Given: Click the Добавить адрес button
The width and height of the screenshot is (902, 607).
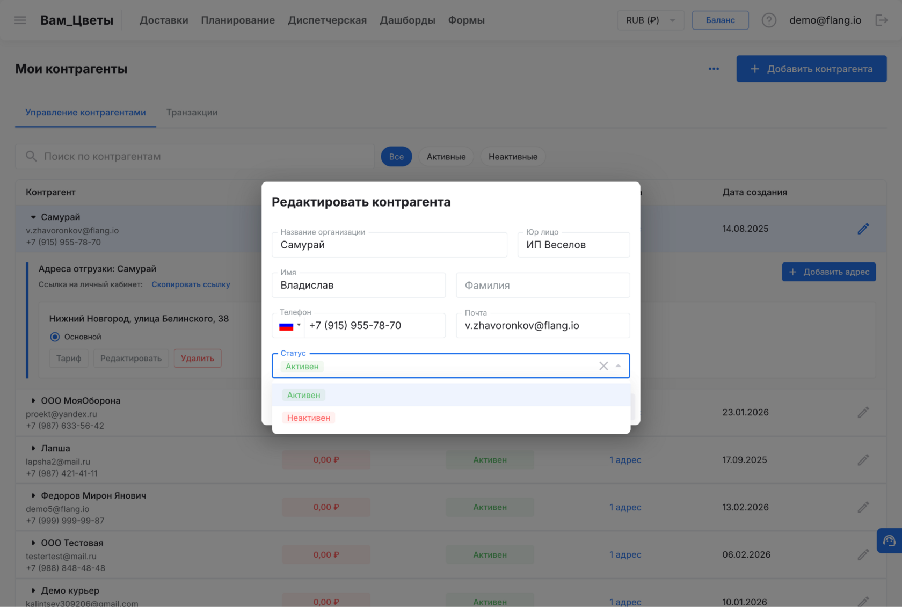Looking at the screenshot, I should coord(828,272).
